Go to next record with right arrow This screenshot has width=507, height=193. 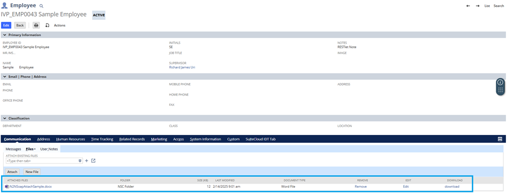(x=478, y=6)
